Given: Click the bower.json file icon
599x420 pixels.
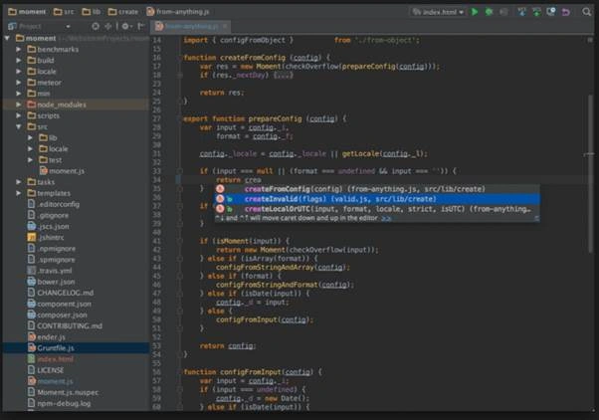Looking at the screenshot, I should click(31, 282).
